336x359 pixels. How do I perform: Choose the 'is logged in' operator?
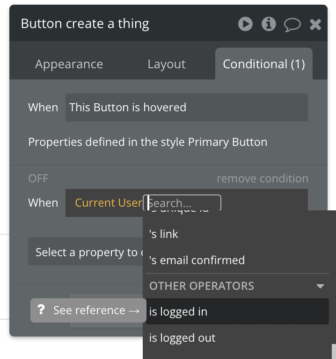tap(178, 312)
